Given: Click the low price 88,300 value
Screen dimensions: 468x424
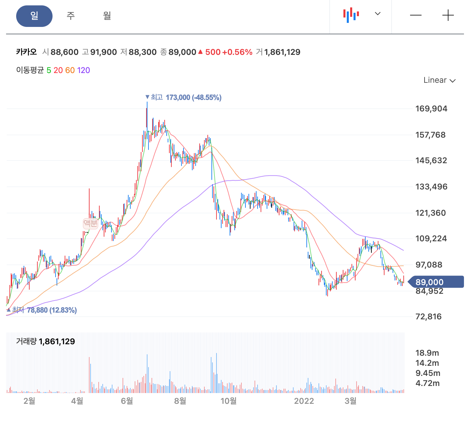Looking at the screenshot, I should click(x=142, y=52).
